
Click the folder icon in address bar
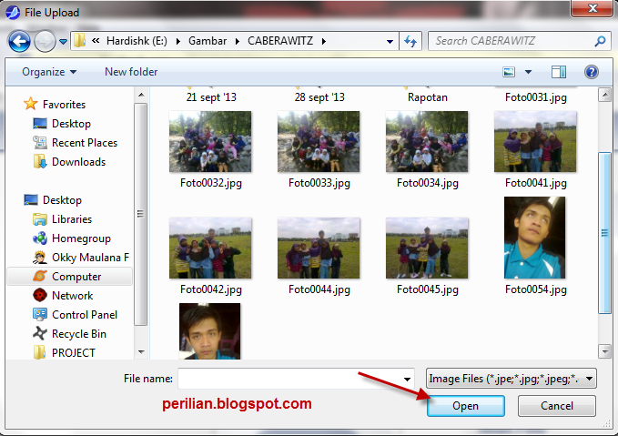(79, 41)
